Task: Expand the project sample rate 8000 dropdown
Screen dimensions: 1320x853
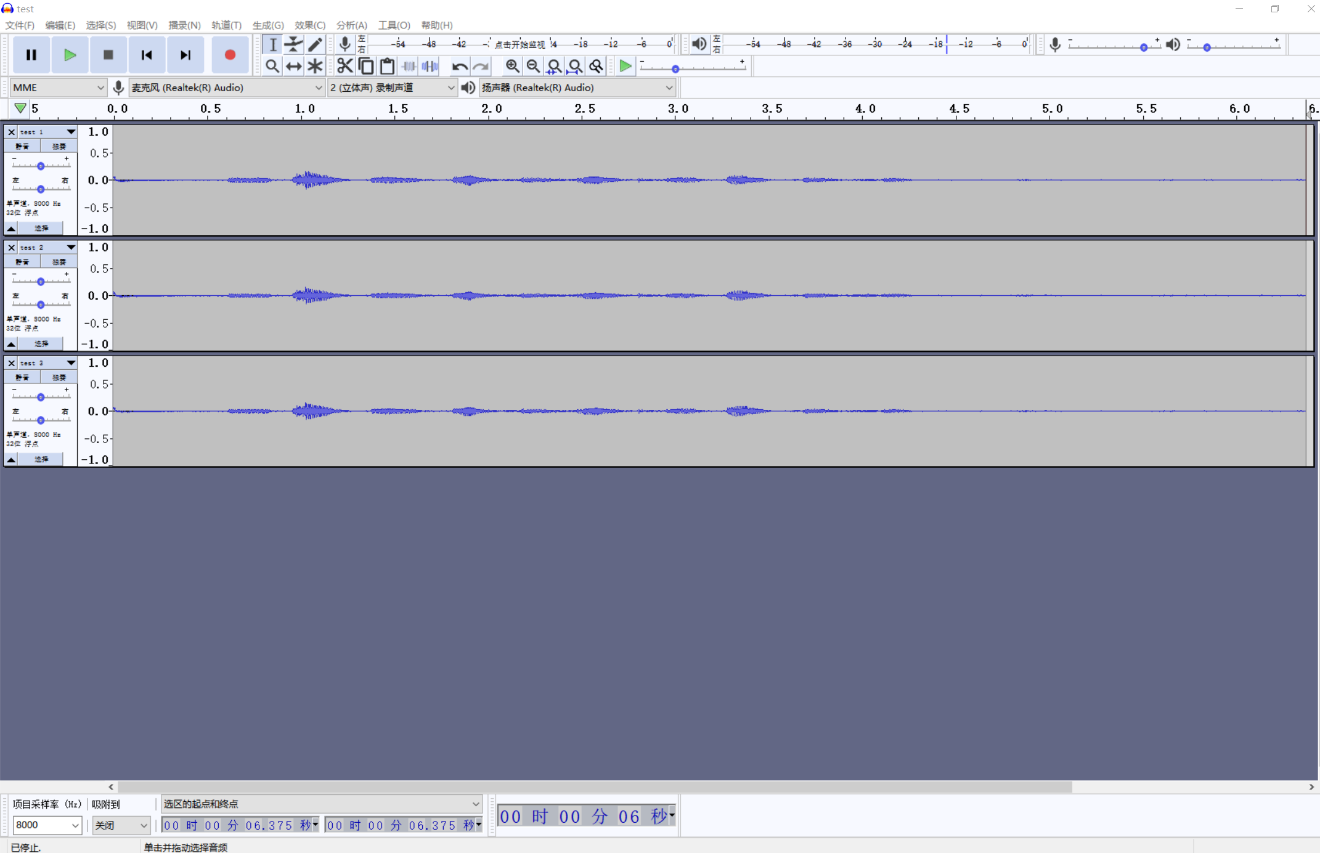Action: pyautogui.click(x=75, y=825)
